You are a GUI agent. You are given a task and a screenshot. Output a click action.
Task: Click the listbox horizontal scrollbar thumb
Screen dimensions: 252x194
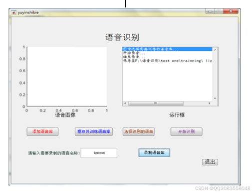pyautogui.click(x=156, y=103)
